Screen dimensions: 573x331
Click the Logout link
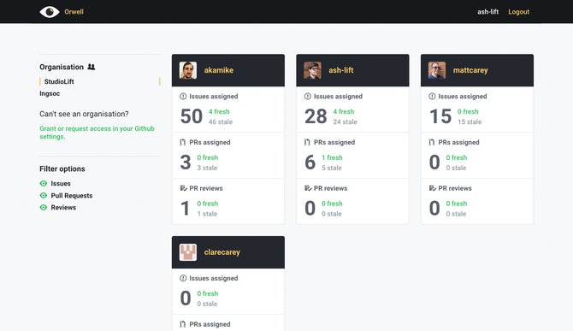[x=518, y=12]
